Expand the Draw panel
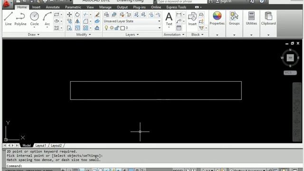 pyautogui.click(x=34, y=35)
